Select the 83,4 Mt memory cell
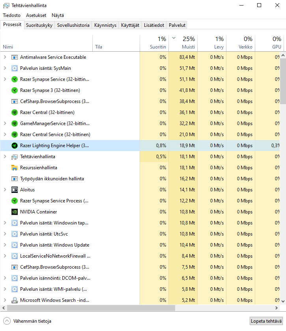This screenshot has height=331, width=286. point(183,57)
